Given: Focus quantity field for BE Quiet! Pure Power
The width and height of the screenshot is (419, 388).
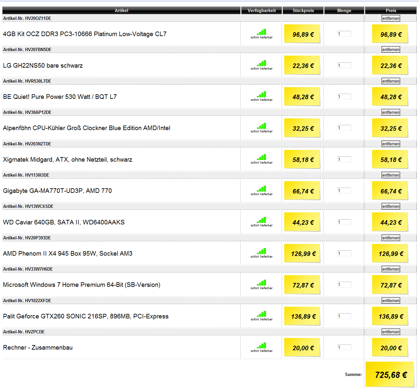Looking at the screenshot, I should click(344, 97).
